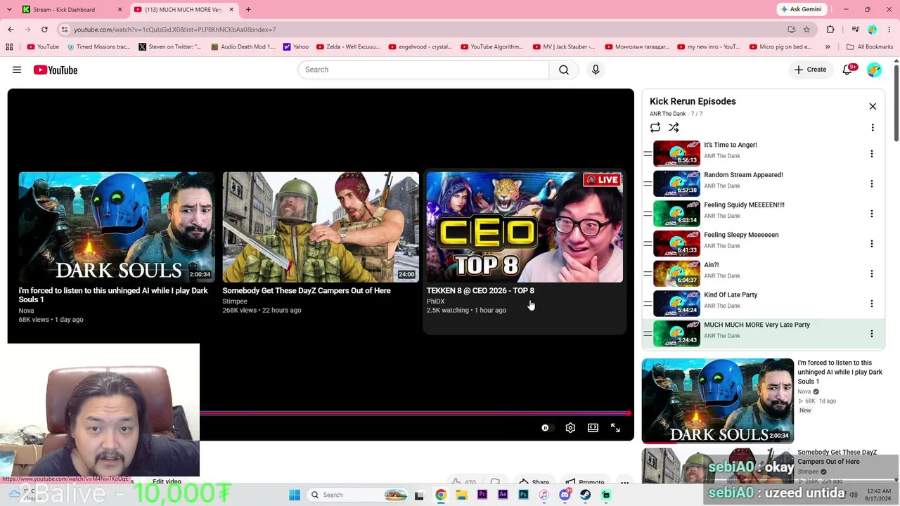Bookmark this page with the star
Viewport: 900px width, 506px height.
point(806,30)
